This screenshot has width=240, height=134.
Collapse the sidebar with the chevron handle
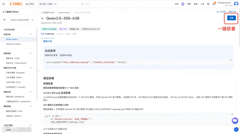coord(38,71)
